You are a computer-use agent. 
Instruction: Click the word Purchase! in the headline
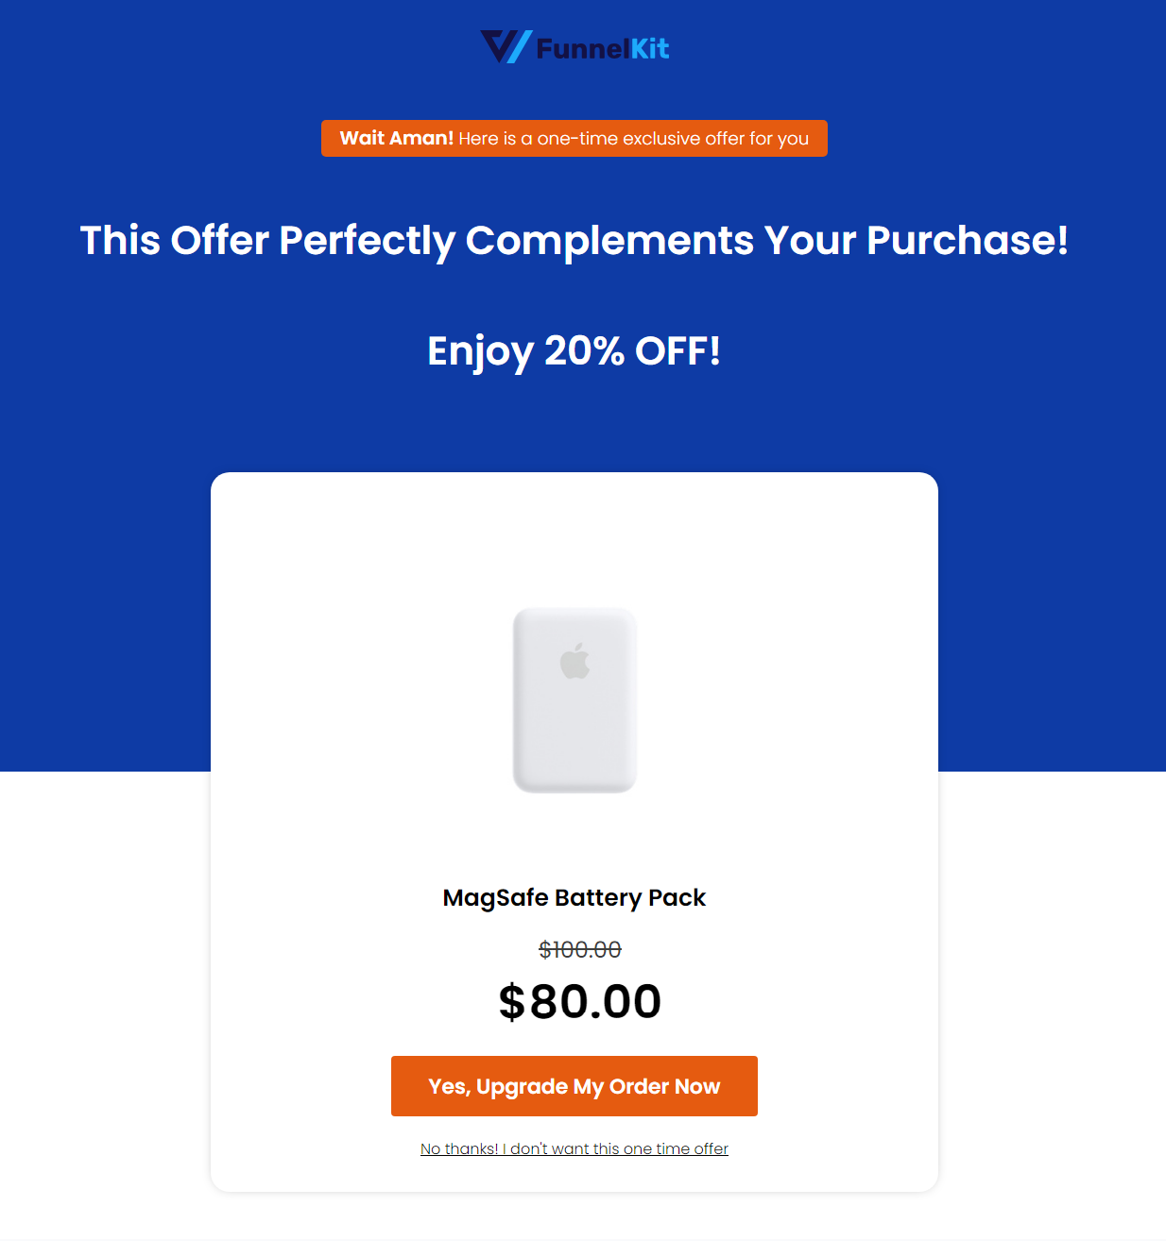point(968,240)
